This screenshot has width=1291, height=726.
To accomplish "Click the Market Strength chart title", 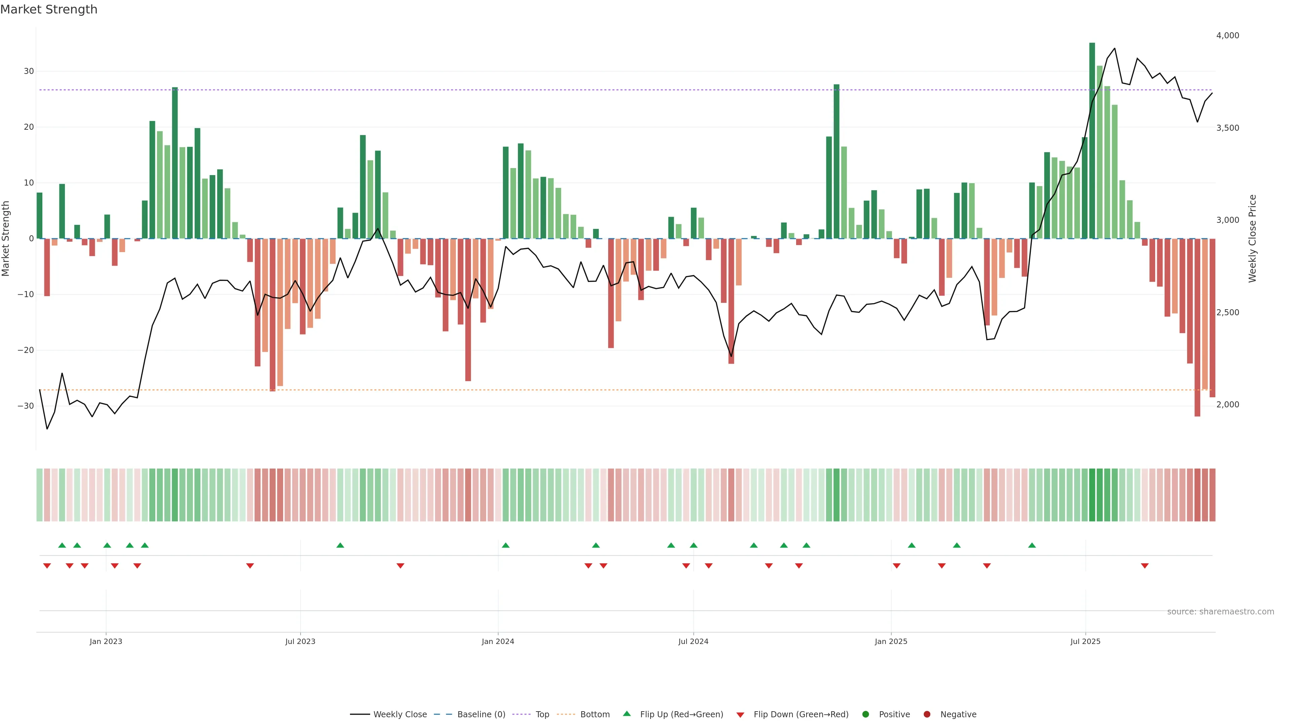I will point(49,9).
